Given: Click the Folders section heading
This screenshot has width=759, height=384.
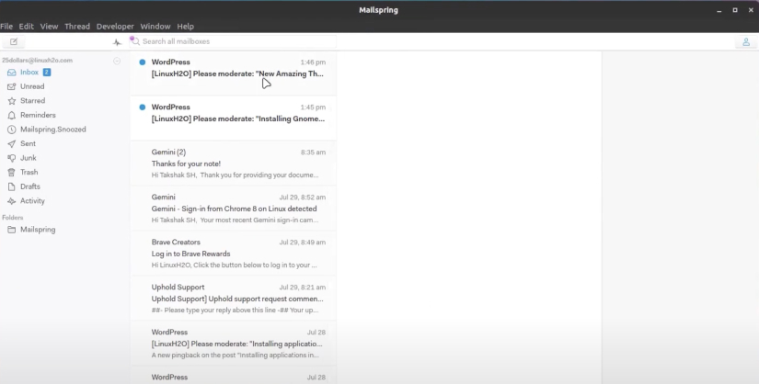Looking at the screenshot, I should pyautogui.click(x=13, y=218).
